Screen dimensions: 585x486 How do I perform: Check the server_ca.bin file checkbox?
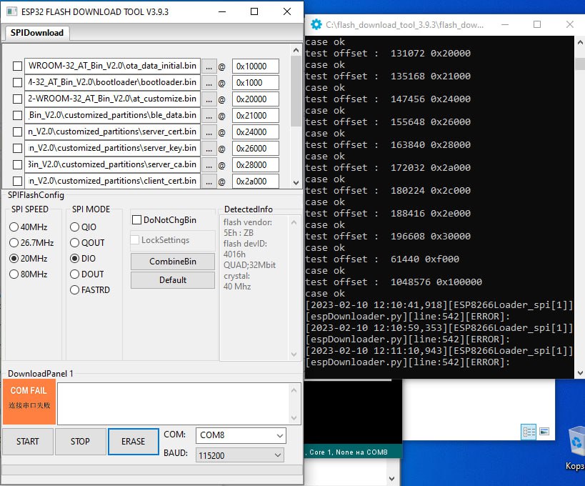(18, 164)
